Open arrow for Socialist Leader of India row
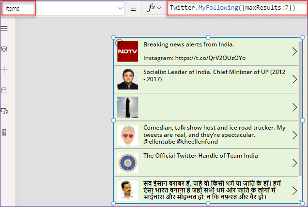308x207 pixels. click(x=294, y=79)
